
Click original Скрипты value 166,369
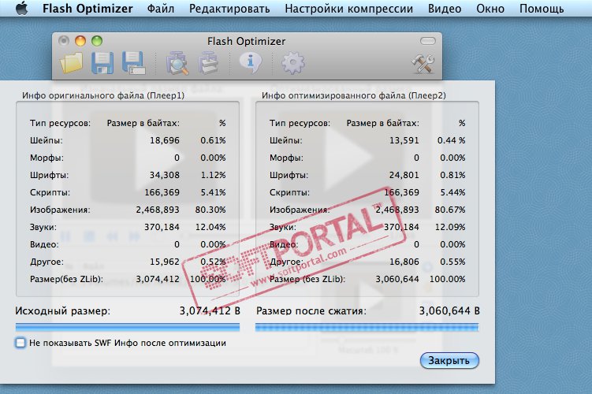pos(162,192)
